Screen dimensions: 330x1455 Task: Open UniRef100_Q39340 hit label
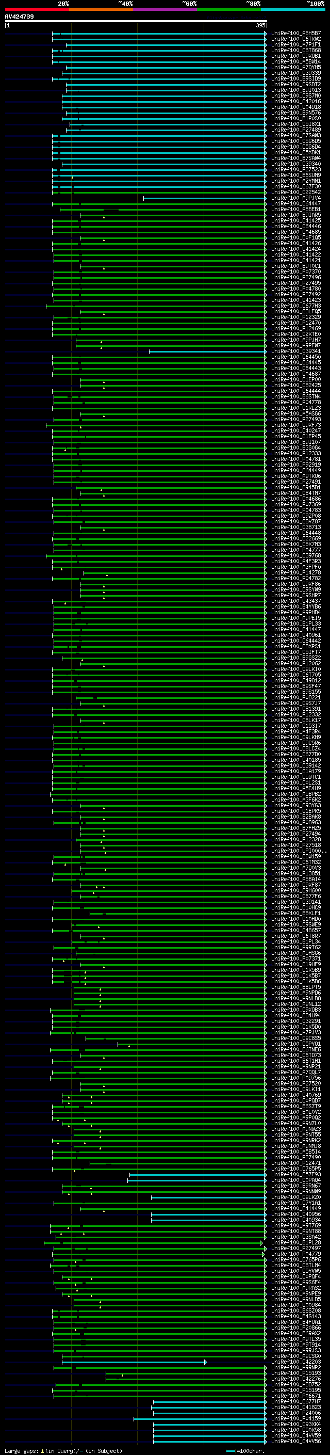(x=295, y=164)
